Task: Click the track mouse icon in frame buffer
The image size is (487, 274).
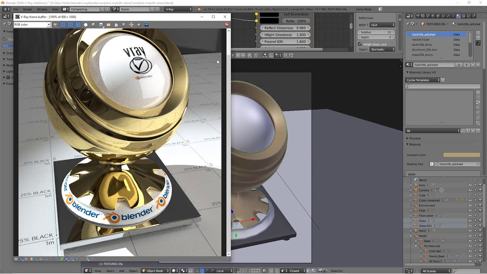Action: pyautogui.click(x=131, y=25)
